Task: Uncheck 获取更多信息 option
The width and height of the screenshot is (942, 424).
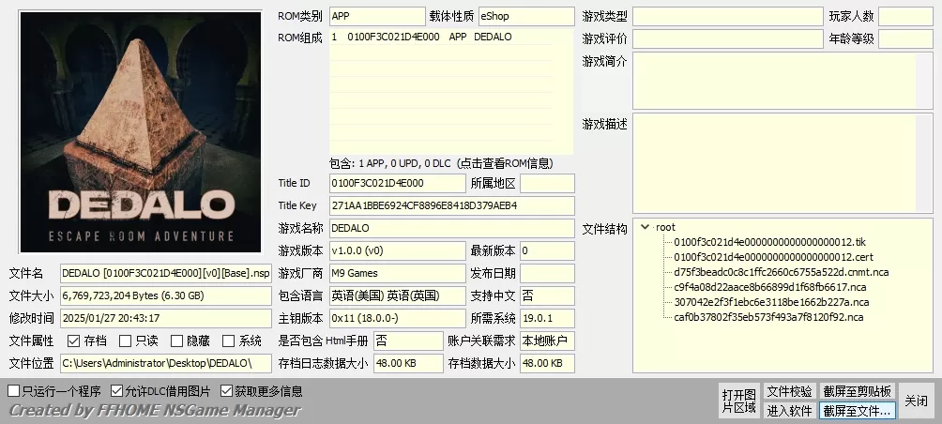Action: [x=227, y=391]
